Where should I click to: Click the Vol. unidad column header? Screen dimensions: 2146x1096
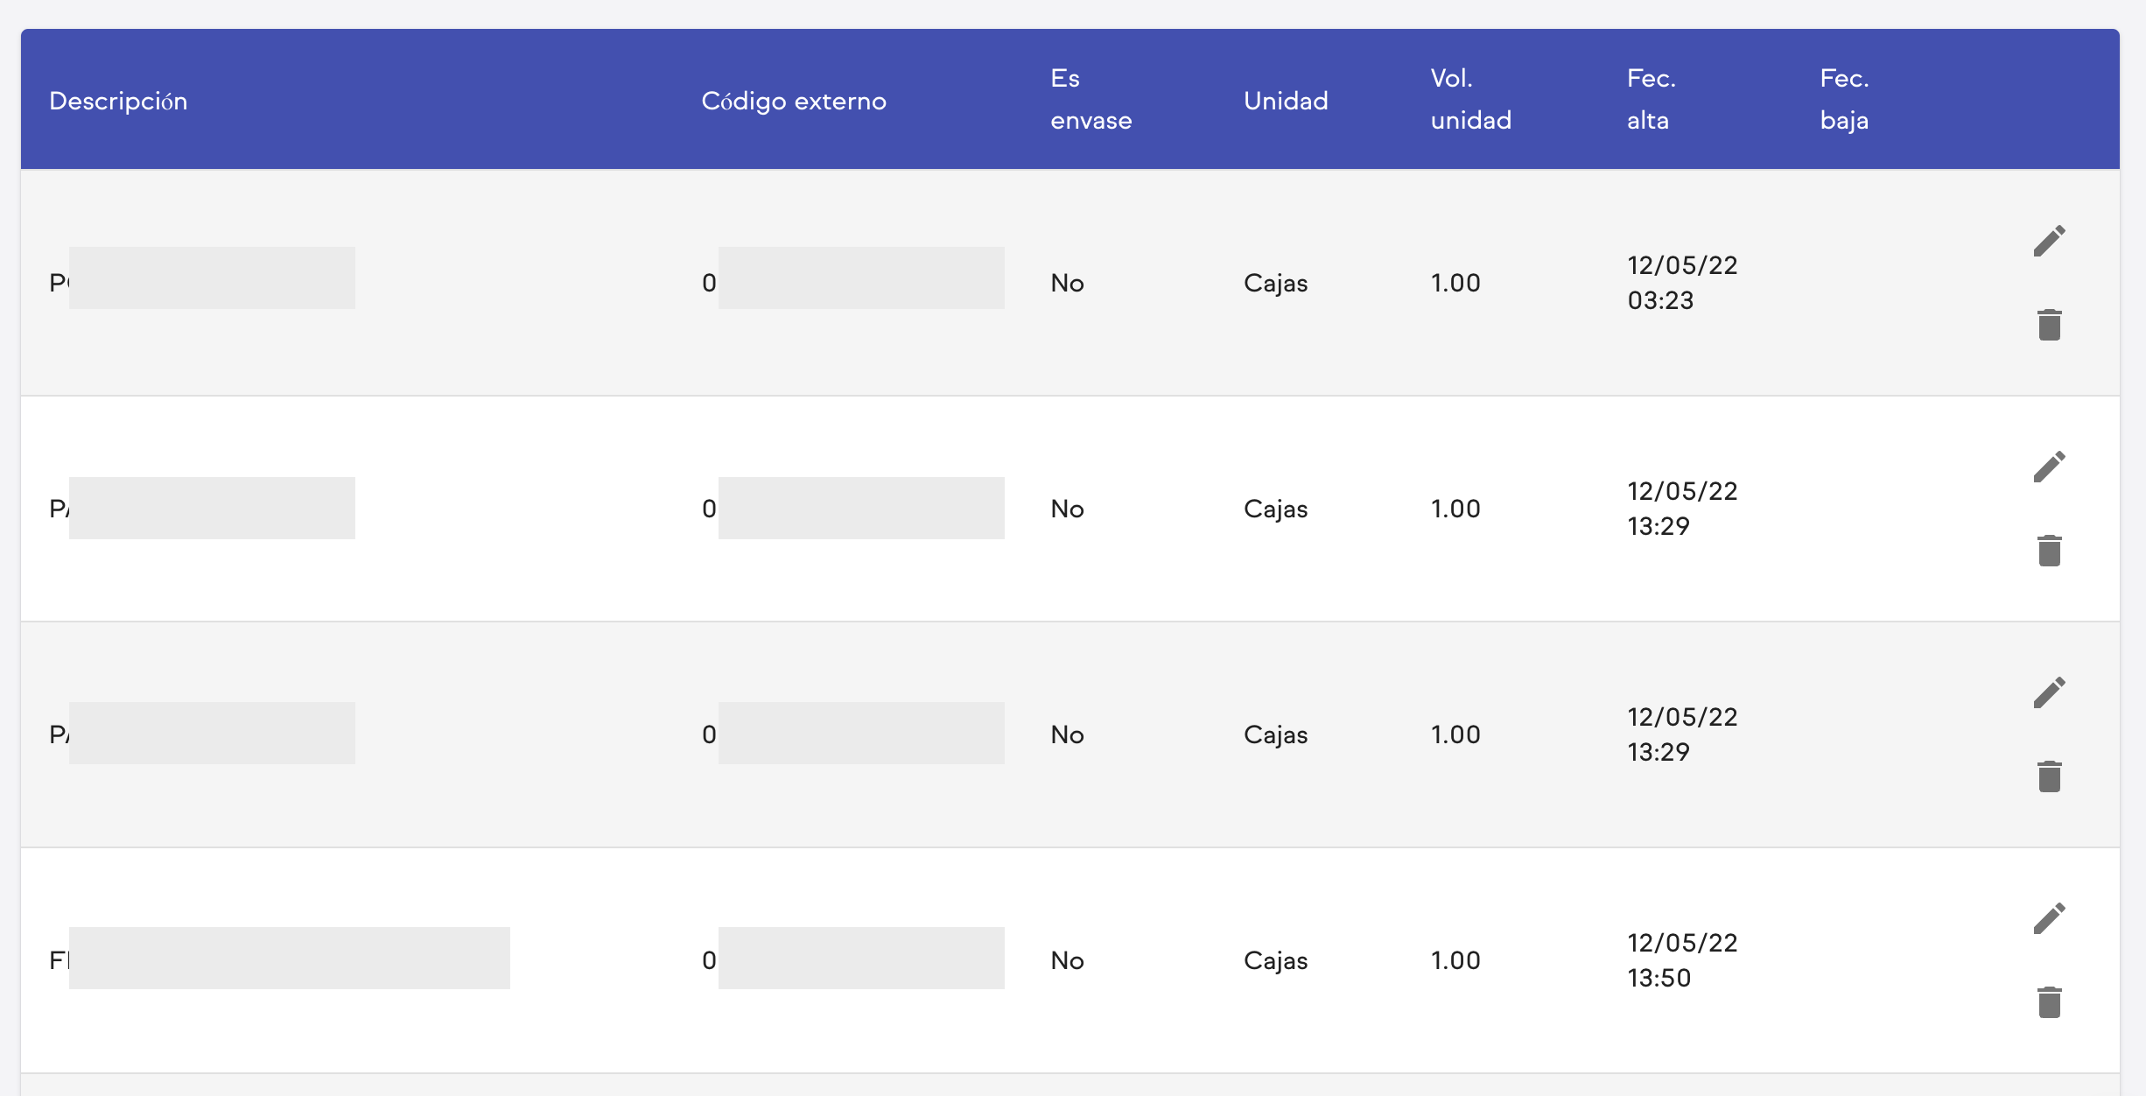pyautogui.click(x=1470, y=99)
